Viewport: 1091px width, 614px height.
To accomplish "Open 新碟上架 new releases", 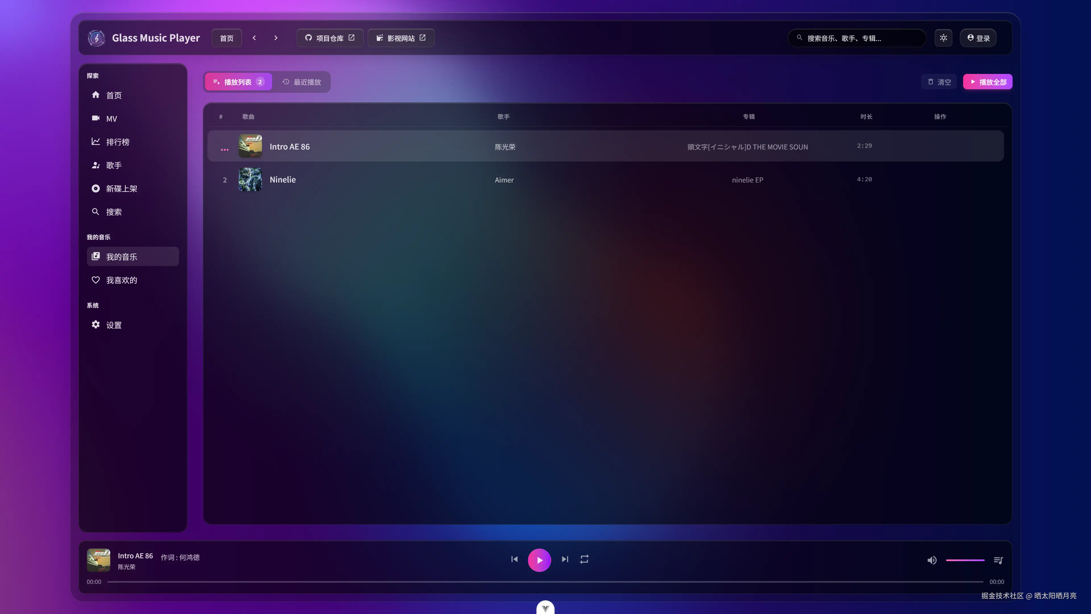I will tap(121, 188).
